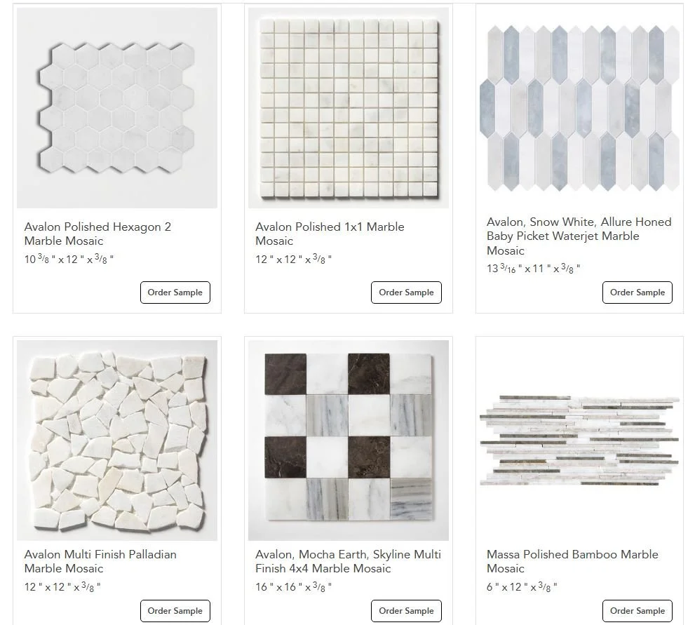
Task: Open the Avalon Multi Finish Palladian title link
Action: tap(100, 561)
